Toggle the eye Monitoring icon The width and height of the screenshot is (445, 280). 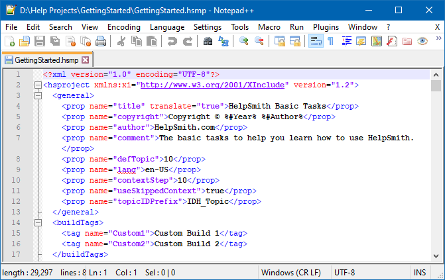coord(422,41)
